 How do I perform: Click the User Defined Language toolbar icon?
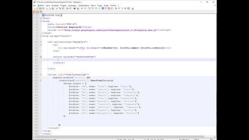(x=105, y=9)
